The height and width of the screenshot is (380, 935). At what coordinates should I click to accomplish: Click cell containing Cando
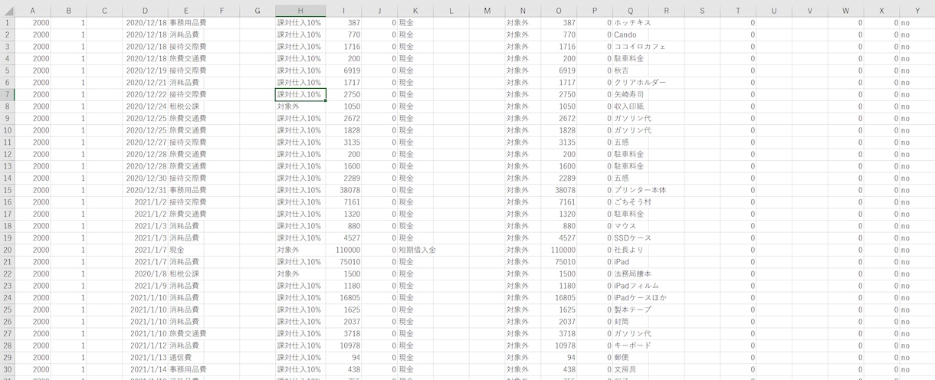(631, 34)
